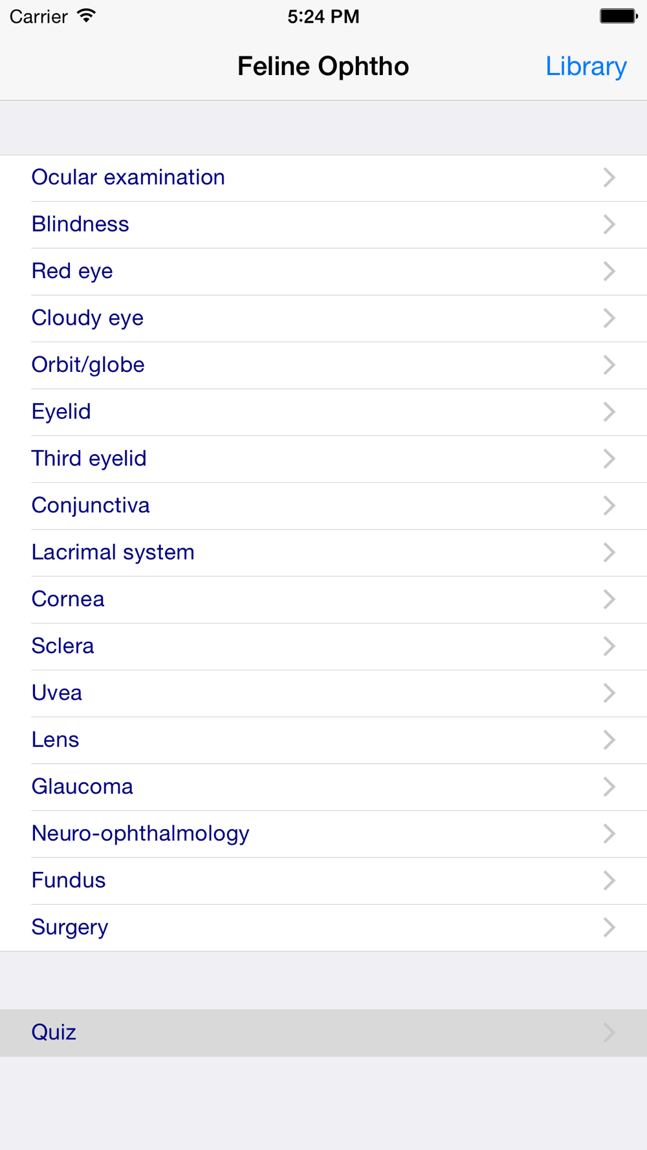Image resolution: width=647 pixels, height=1150 pixels.
Task: Open Ocular examination section
Action: pyautogui.click(x=323, y=178)
